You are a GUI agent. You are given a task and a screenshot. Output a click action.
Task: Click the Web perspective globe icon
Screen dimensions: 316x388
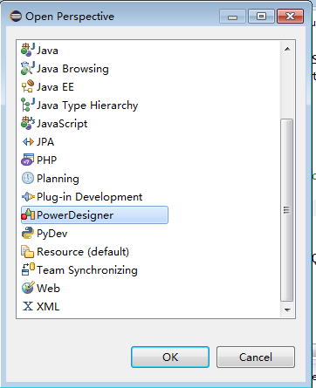tap(28, 288)
